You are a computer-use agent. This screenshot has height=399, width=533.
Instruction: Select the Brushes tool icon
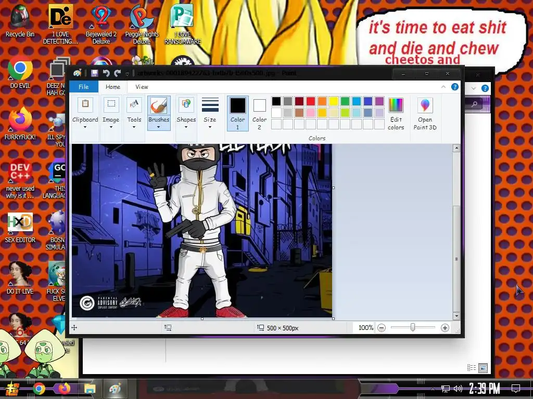coord(159,105)
